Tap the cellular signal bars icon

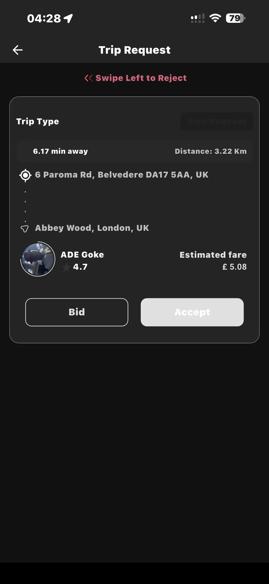click(198, 18)
